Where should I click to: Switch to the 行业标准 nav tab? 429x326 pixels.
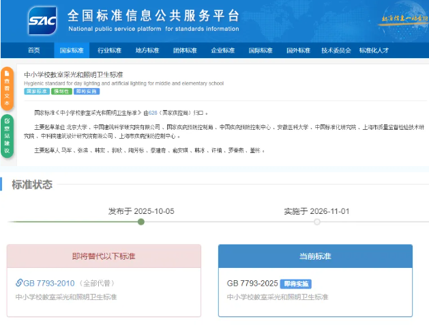pos(109,51)
